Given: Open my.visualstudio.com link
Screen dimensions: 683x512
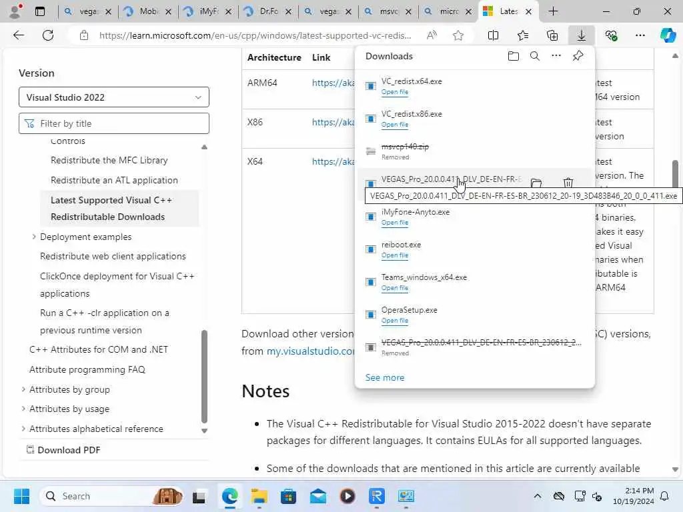Looking at the screenshot, I should (x=311, y=351).
